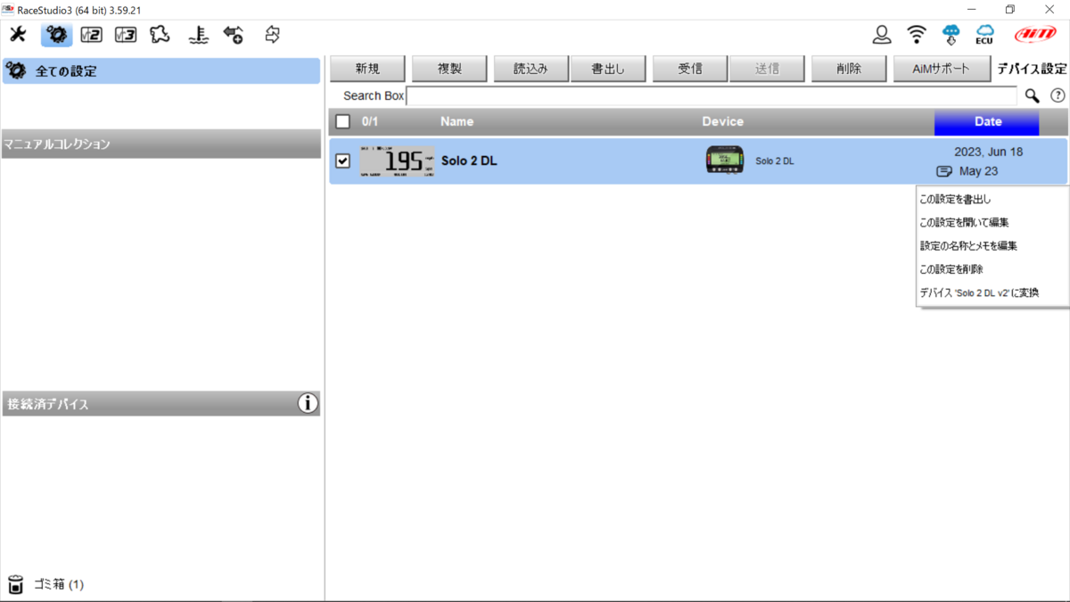Click the Solo 2 DL configuration name
This screenshot has height=602, width=1070.
469,161
